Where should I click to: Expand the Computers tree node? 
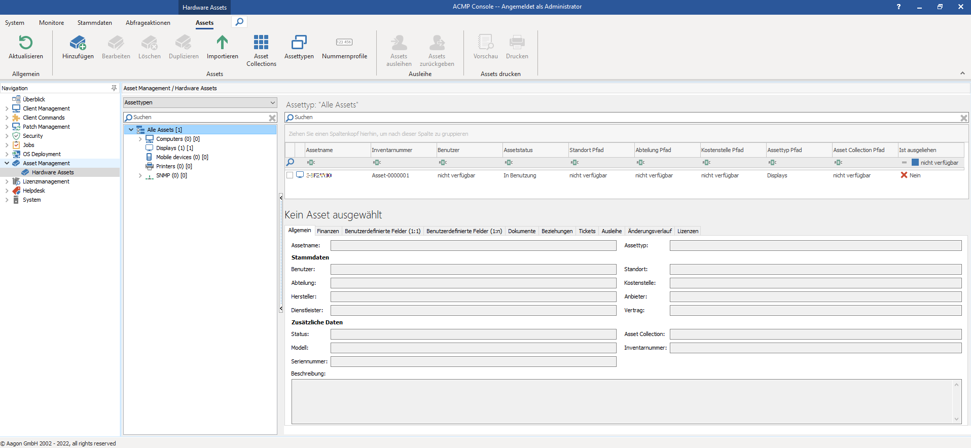pyautogui.click(x=140, y=139)
